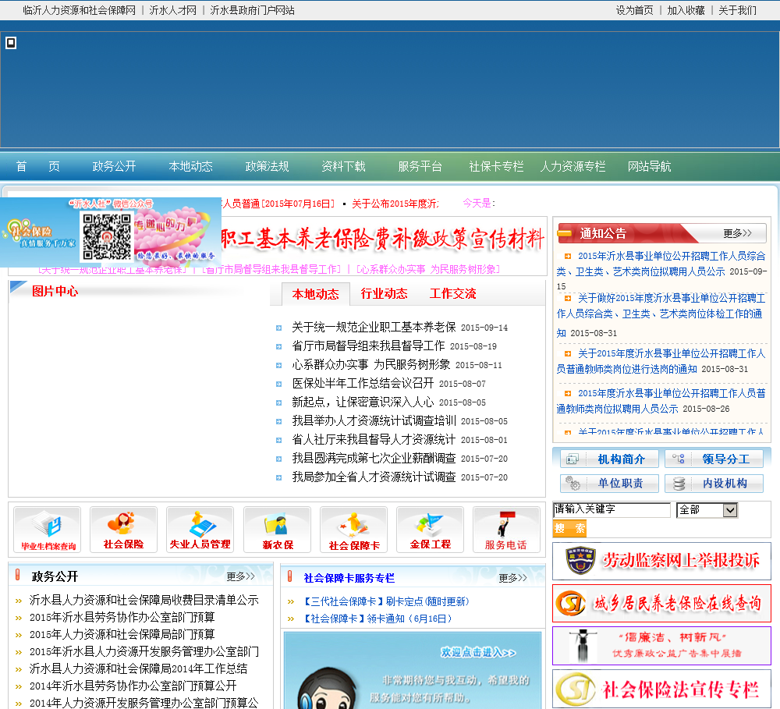This screenshot has width=780, height=709.
Task: Click the 单位职责 gear icon button
Action: tap(609, 483)
